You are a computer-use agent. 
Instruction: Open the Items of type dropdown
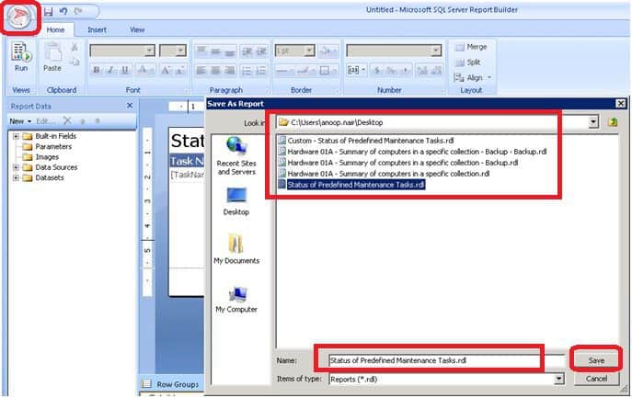(x=558, y=379)
